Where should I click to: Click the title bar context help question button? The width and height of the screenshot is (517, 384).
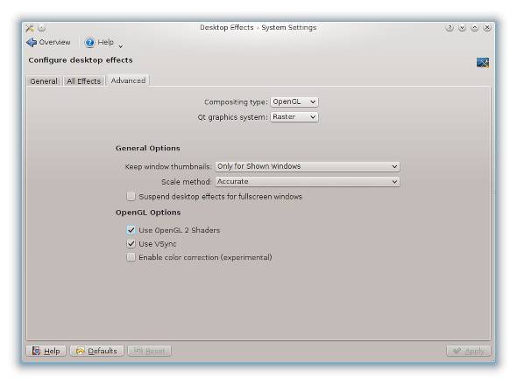point(450,28)
